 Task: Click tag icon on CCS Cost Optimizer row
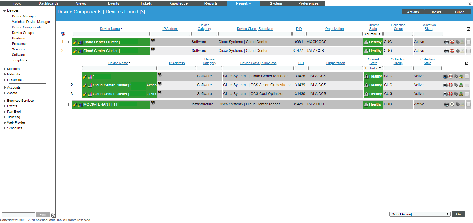(x=456, y=94)
